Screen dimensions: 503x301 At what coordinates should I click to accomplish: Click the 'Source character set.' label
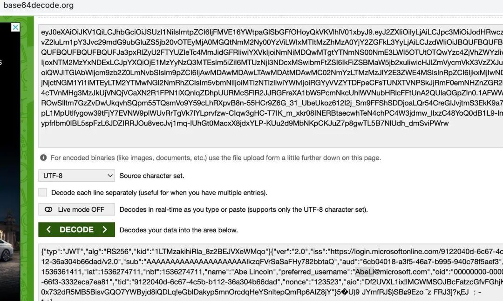(x=152, y=176)
